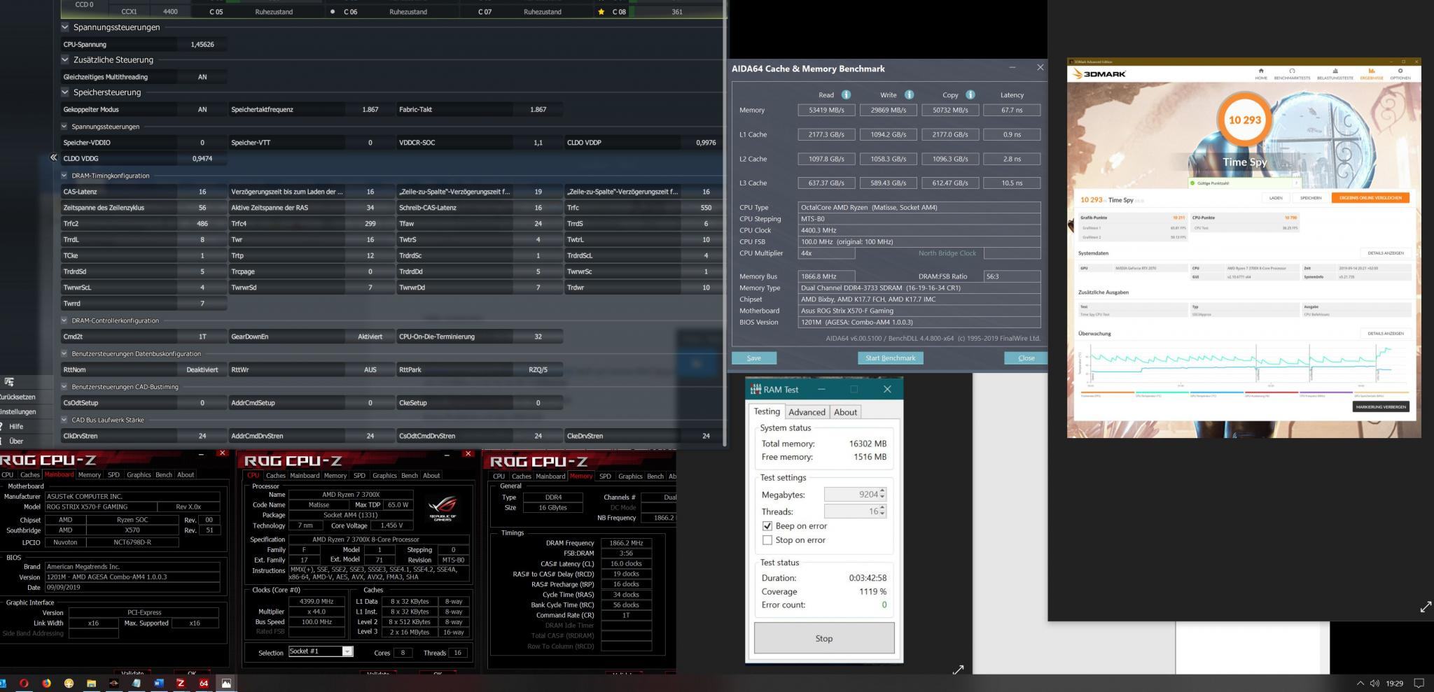Click the Save button in AIDA64
1434x692 pixels.
(754, 358)
